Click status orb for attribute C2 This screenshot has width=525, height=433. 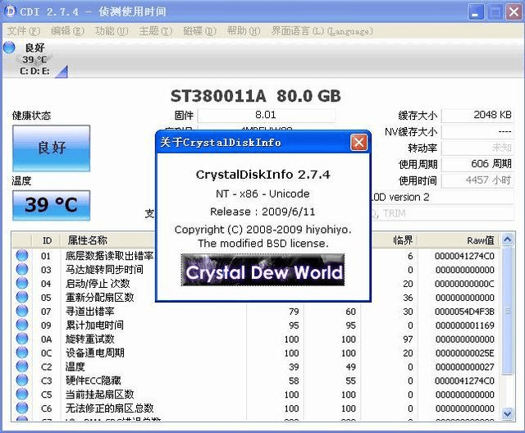(x=22, y=367)
